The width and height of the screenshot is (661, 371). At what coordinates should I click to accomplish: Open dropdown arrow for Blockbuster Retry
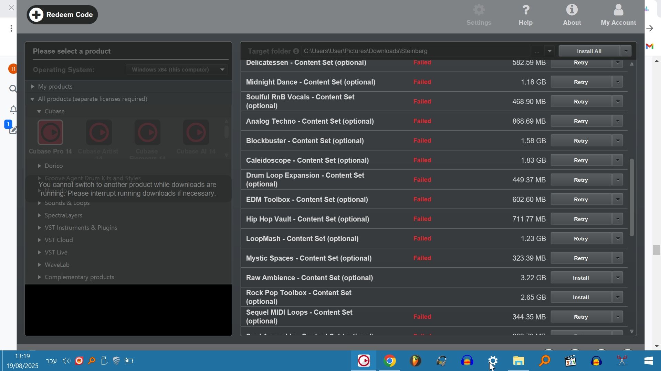618,141
